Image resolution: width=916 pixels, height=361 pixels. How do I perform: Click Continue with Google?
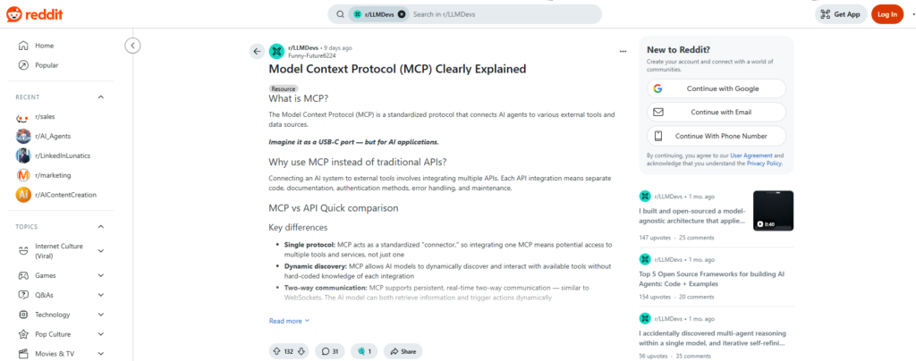(x=717, y=88)
